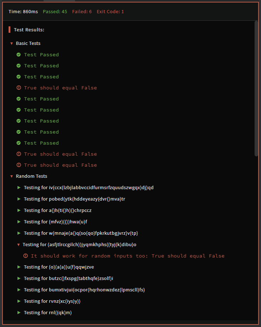Click the last red error icon under Basic Tests
This screenshot has width=261, height=327.
coord(19,165)
